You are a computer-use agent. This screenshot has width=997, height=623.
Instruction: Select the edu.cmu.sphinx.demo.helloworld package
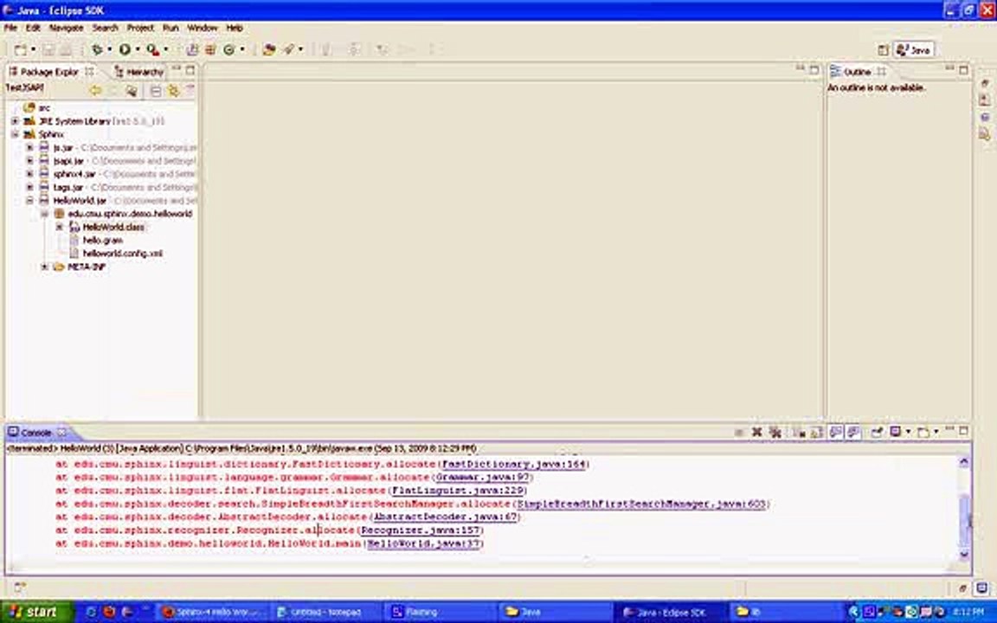coord(124,214)
